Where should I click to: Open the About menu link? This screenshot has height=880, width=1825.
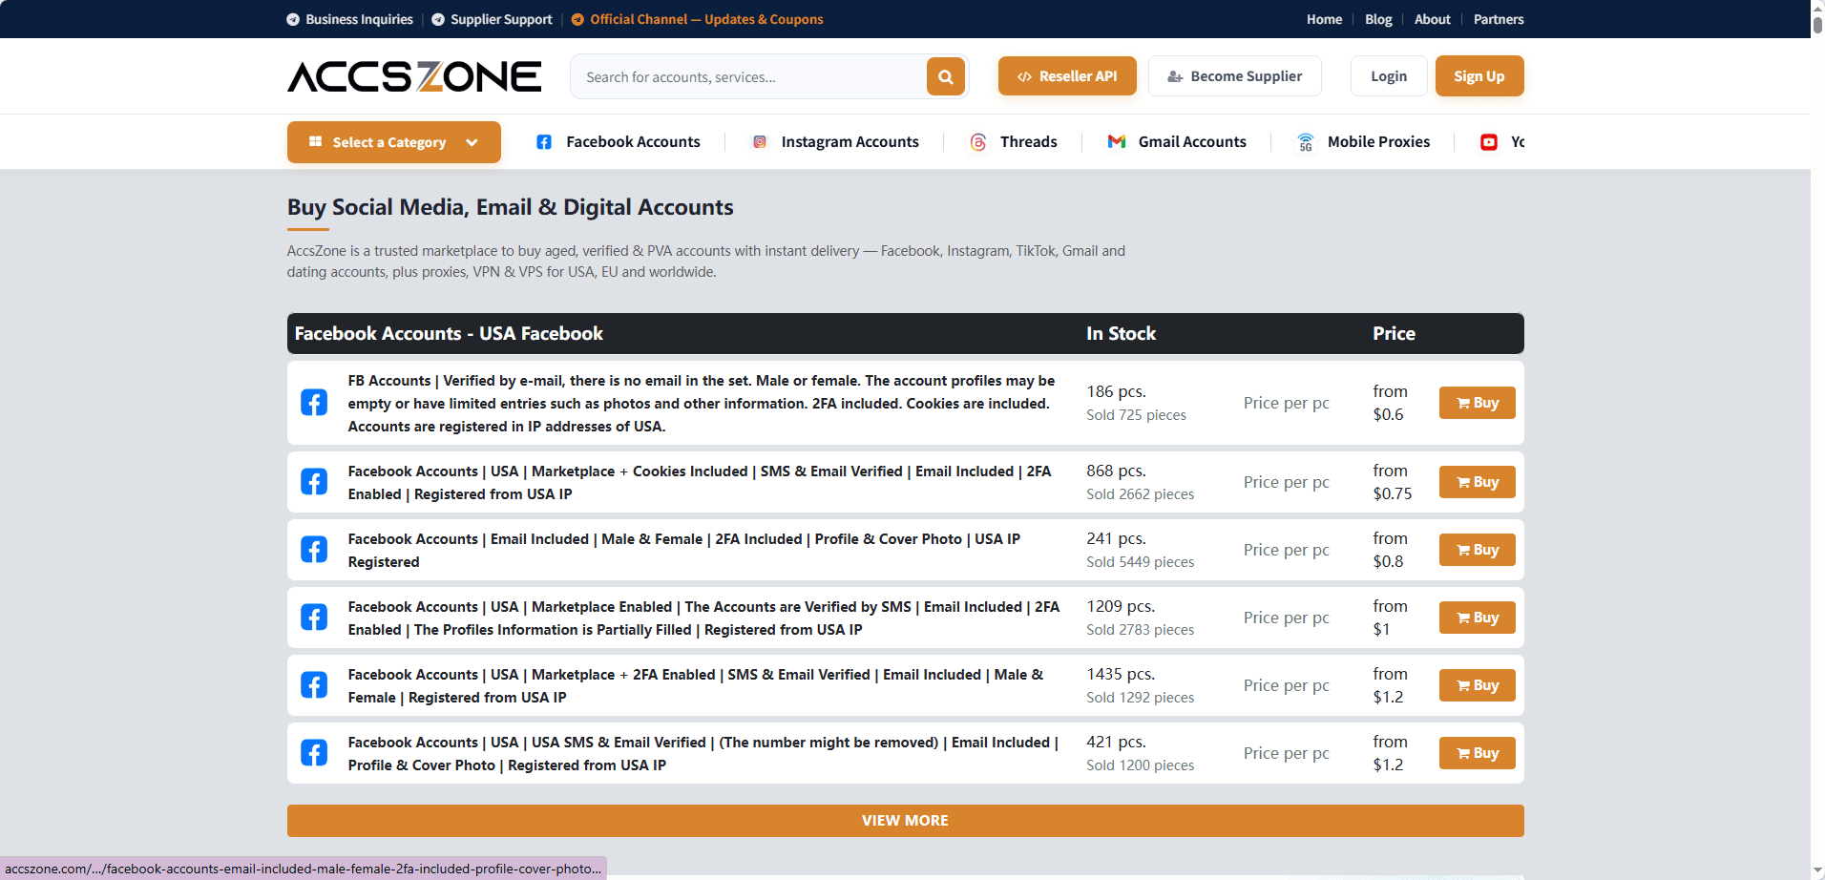tap(1432, 19)
